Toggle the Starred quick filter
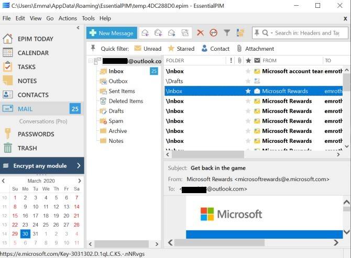Screen dimensions: 351x258 pyautogui.click(x=181, y=49)
